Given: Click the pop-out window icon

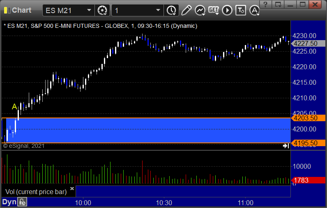Looking at the screenshot, I should click(278, 5).
